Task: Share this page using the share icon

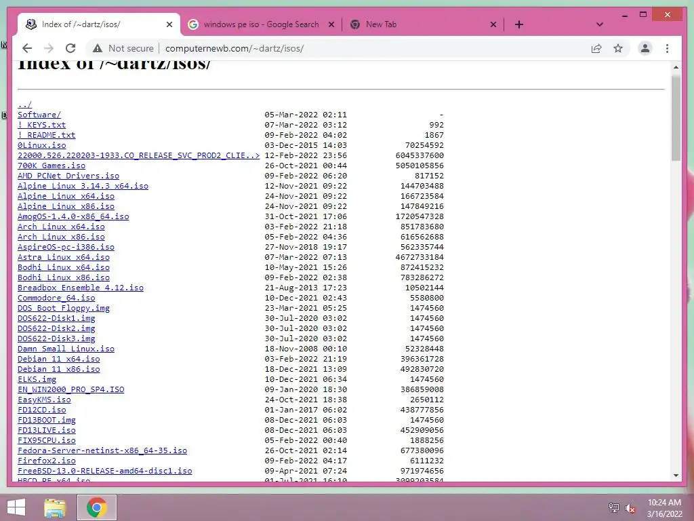Action: (x=596, y=48)
